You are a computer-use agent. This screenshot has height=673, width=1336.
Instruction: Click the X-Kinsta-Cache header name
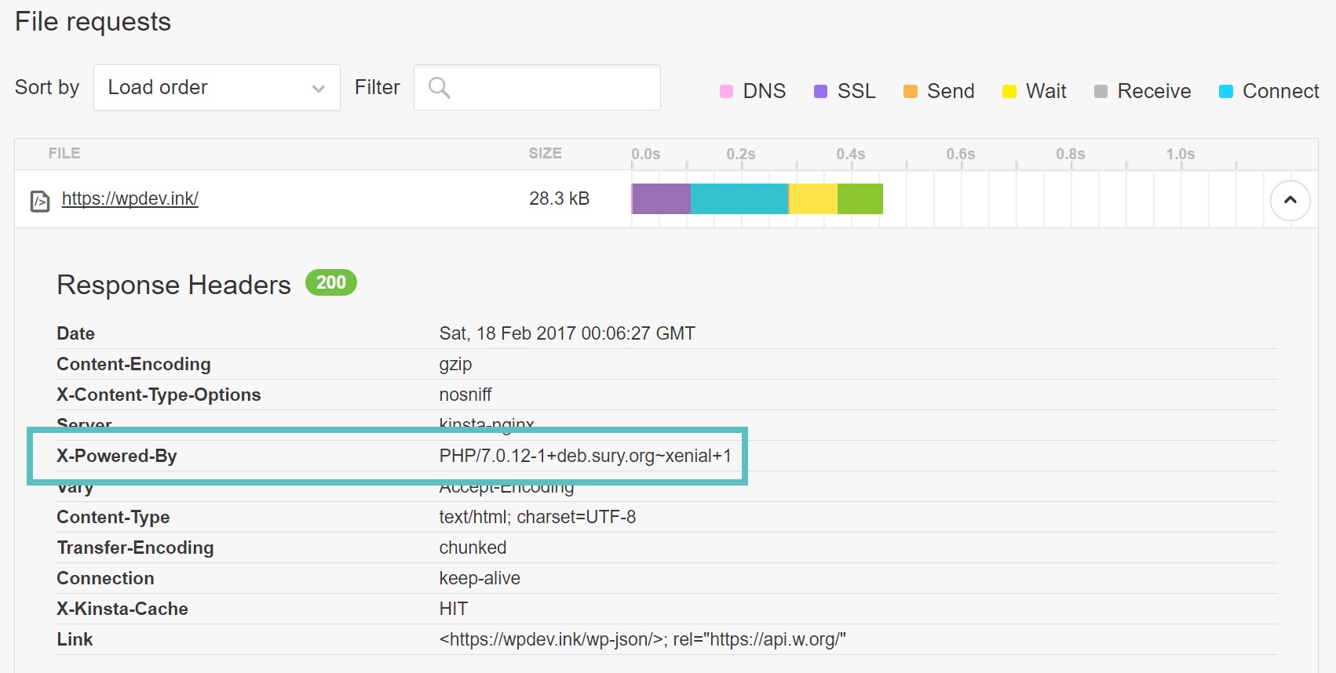(122, 609)
